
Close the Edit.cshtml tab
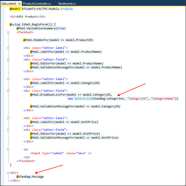coord(19,3)
